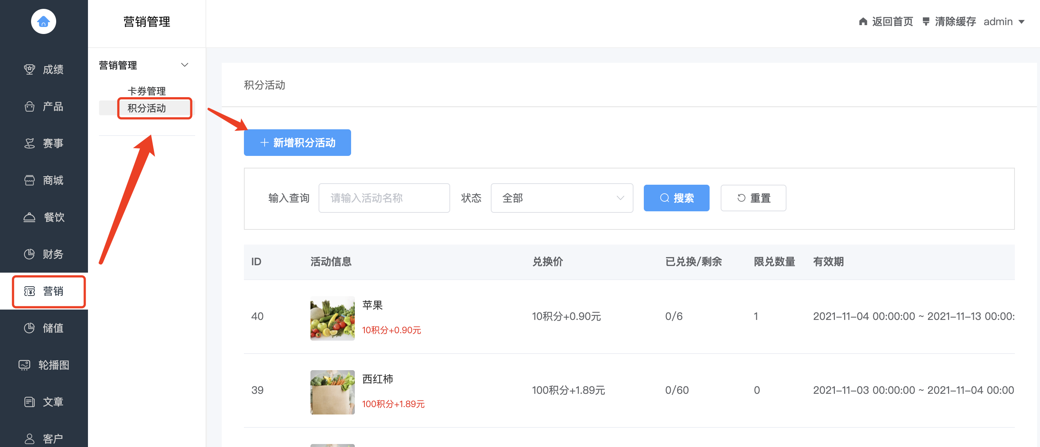Click red price text 100积分+1.89元
Viewport: 1040px width, 447px height.
click(393, 404)
